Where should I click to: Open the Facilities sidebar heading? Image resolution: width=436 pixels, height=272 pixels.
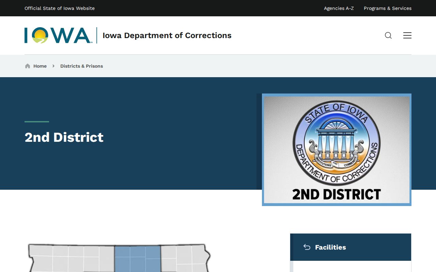click(330, 247)
